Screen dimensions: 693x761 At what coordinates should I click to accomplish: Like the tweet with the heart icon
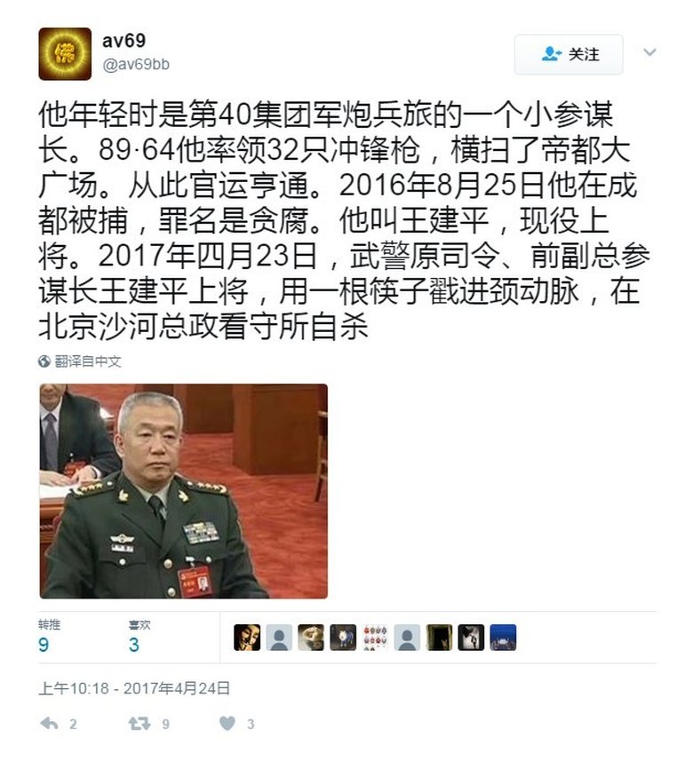pyautogui.click(x=227, y=724)
